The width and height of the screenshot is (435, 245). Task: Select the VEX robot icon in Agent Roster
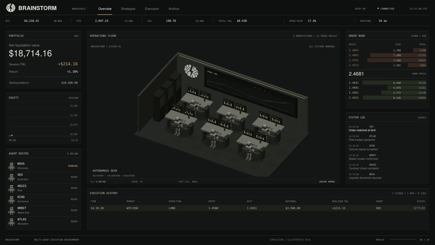click(x=11, y=177)
